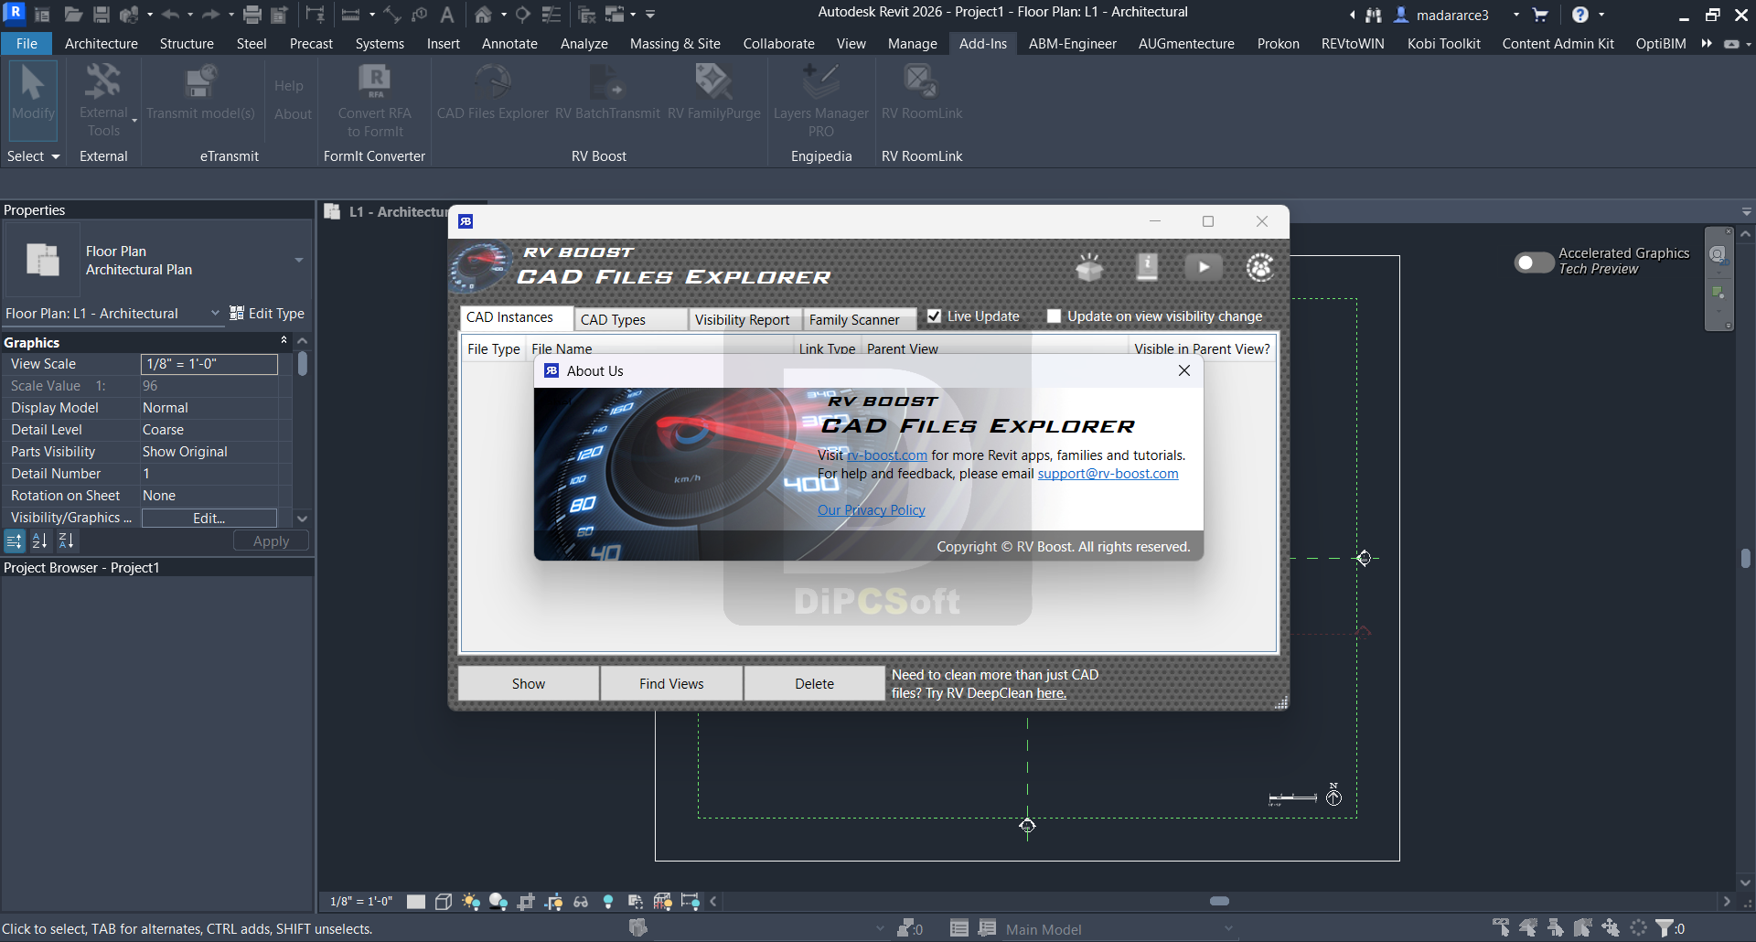Open External Tools dropdown arrow
This screenshot has width=1756, height=942.
134,121
